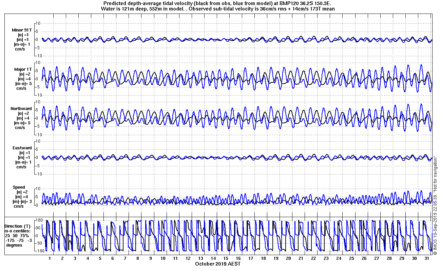Click day 5 on the date axis
Screen dimensions: 441x271
point(100,258)
